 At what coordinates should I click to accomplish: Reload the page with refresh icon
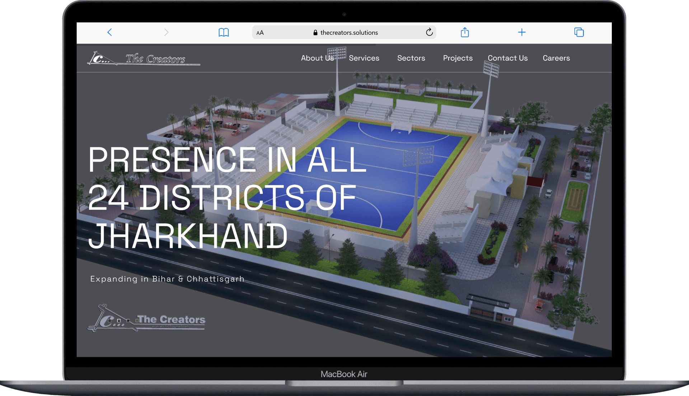(x=429, y=32)
